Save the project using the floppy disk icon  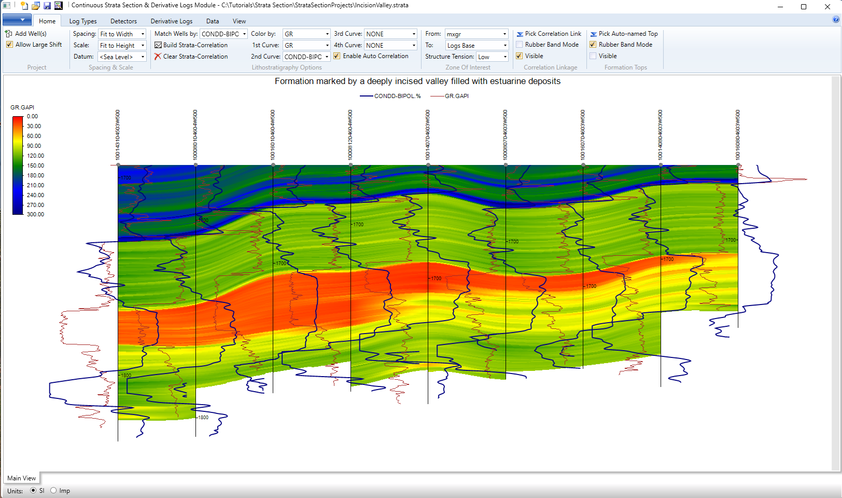pos(47,6)
